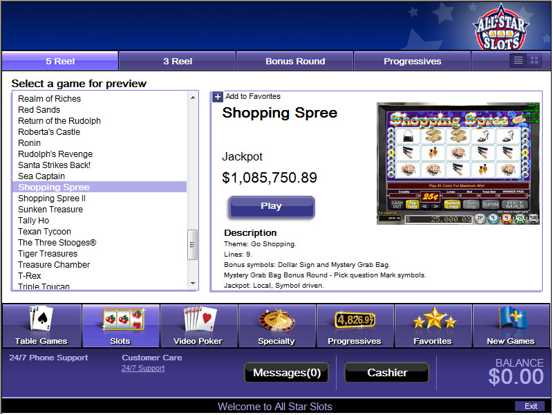Select the Slots category icon
The height and width of the screenshot is (415, 553).
[120, 325]
